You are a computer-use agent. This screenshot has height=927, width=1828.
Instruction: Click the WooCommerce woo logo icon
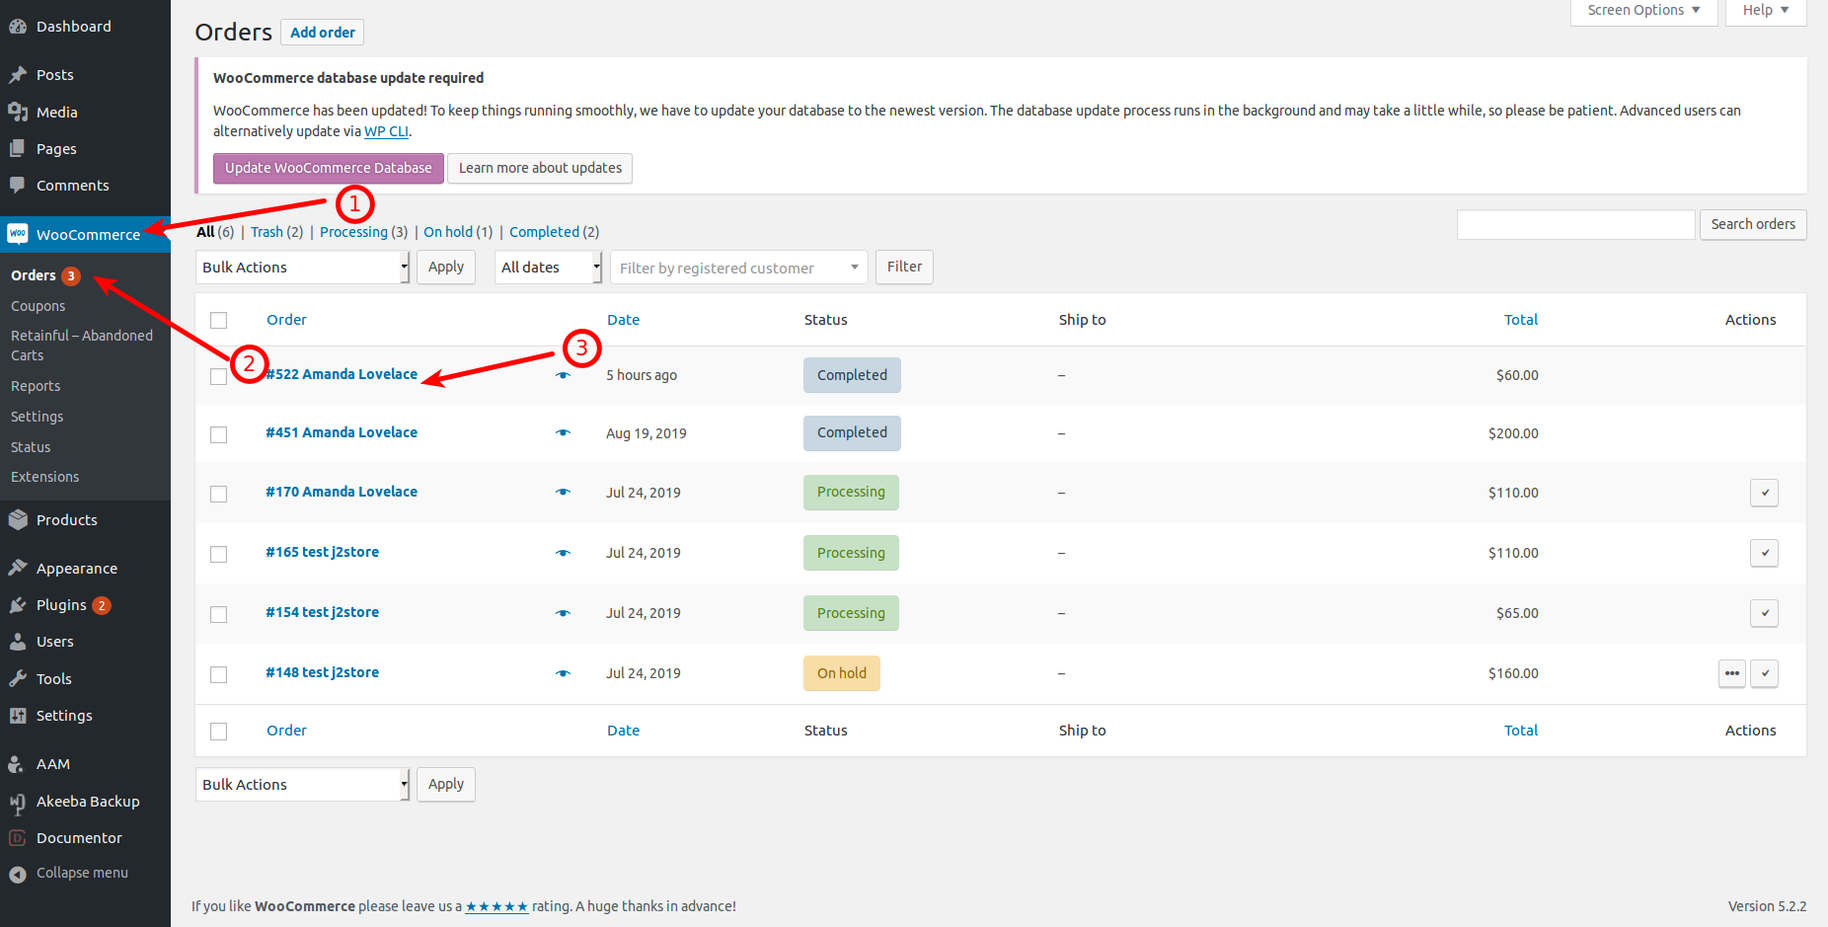point(18,234)
